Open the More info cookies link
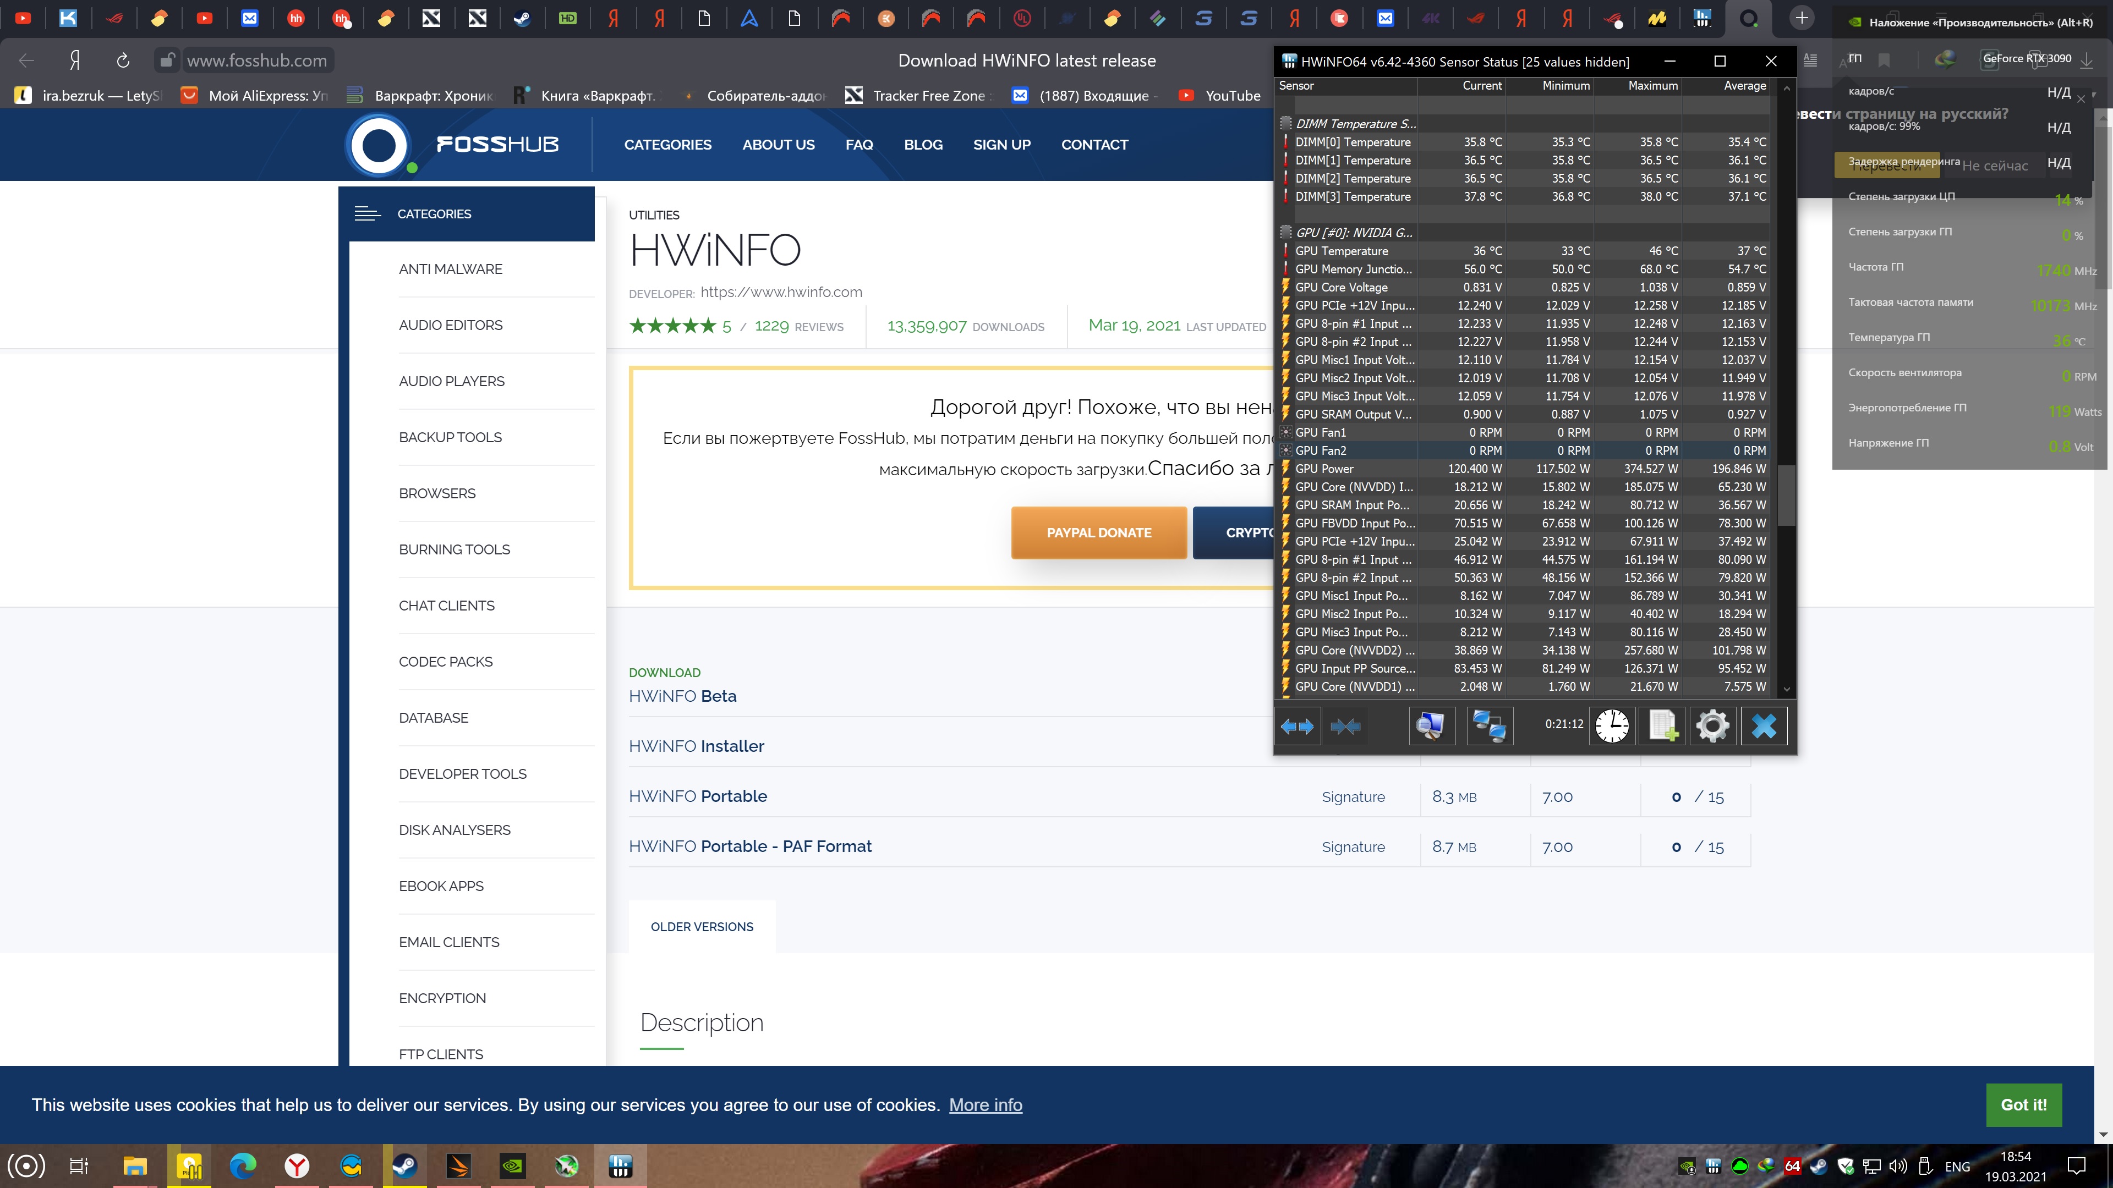2113x1188 pixels. (x=985, y=1104)
